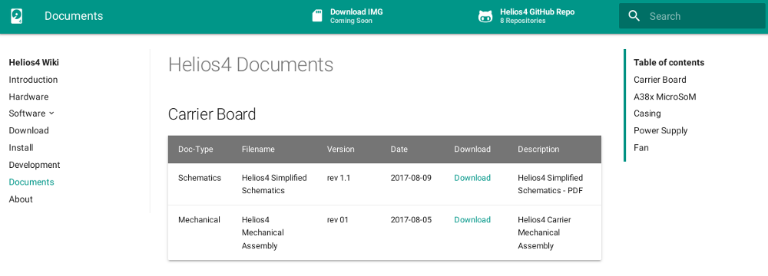The width and height of the screenshot is (768, 276).
Task: Click the rev 1.1 version cell
Action: 339,178
